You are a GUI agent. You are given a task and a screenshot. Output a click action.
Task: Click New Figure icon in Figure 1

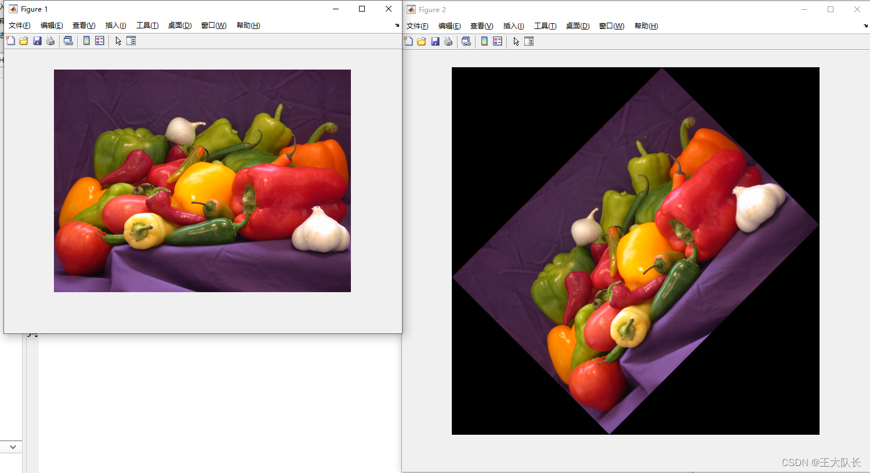10,41
